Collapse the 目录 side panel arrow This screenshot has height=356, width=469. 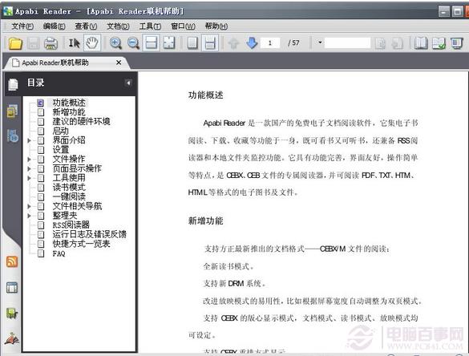click(128, 83)
